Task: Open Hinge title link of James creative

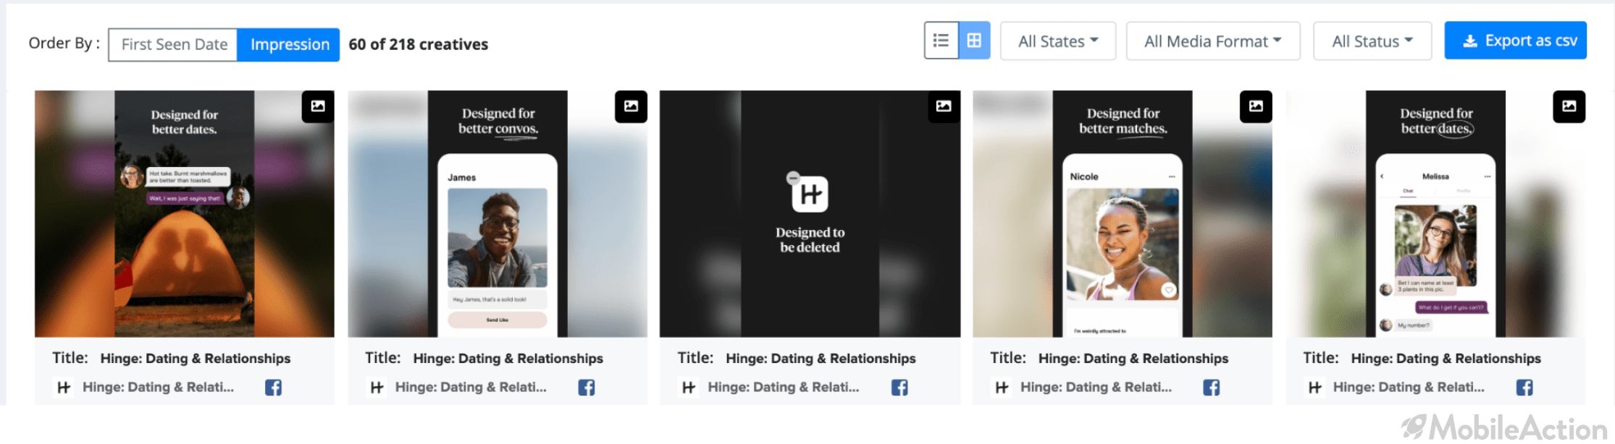Action: [x=508, y=359]
